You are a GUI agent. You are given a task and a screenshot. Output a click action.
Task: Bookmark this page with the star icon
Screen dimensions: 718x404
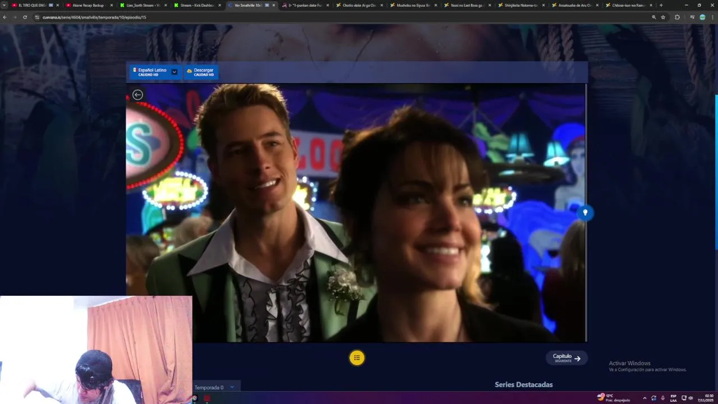tap(663, 17)
